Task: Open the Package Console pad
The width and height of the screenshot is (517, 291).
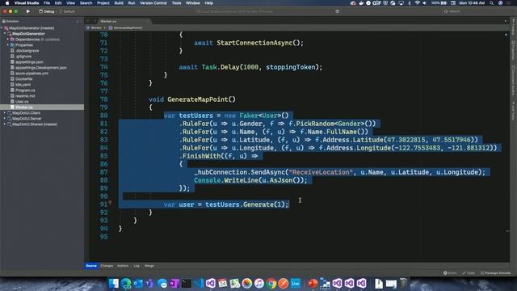Action: [495, 273]
